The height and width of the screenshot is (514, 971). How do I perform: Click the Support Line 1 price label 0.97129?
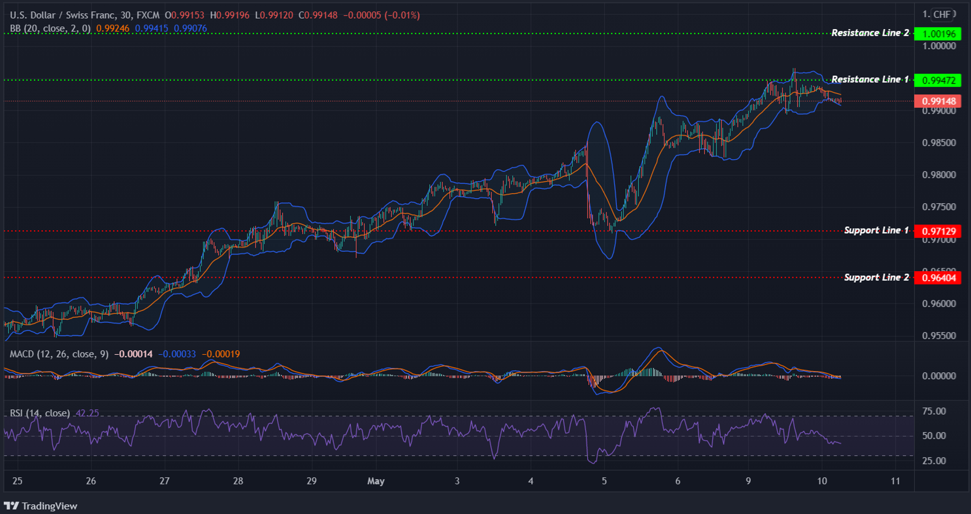939,231
